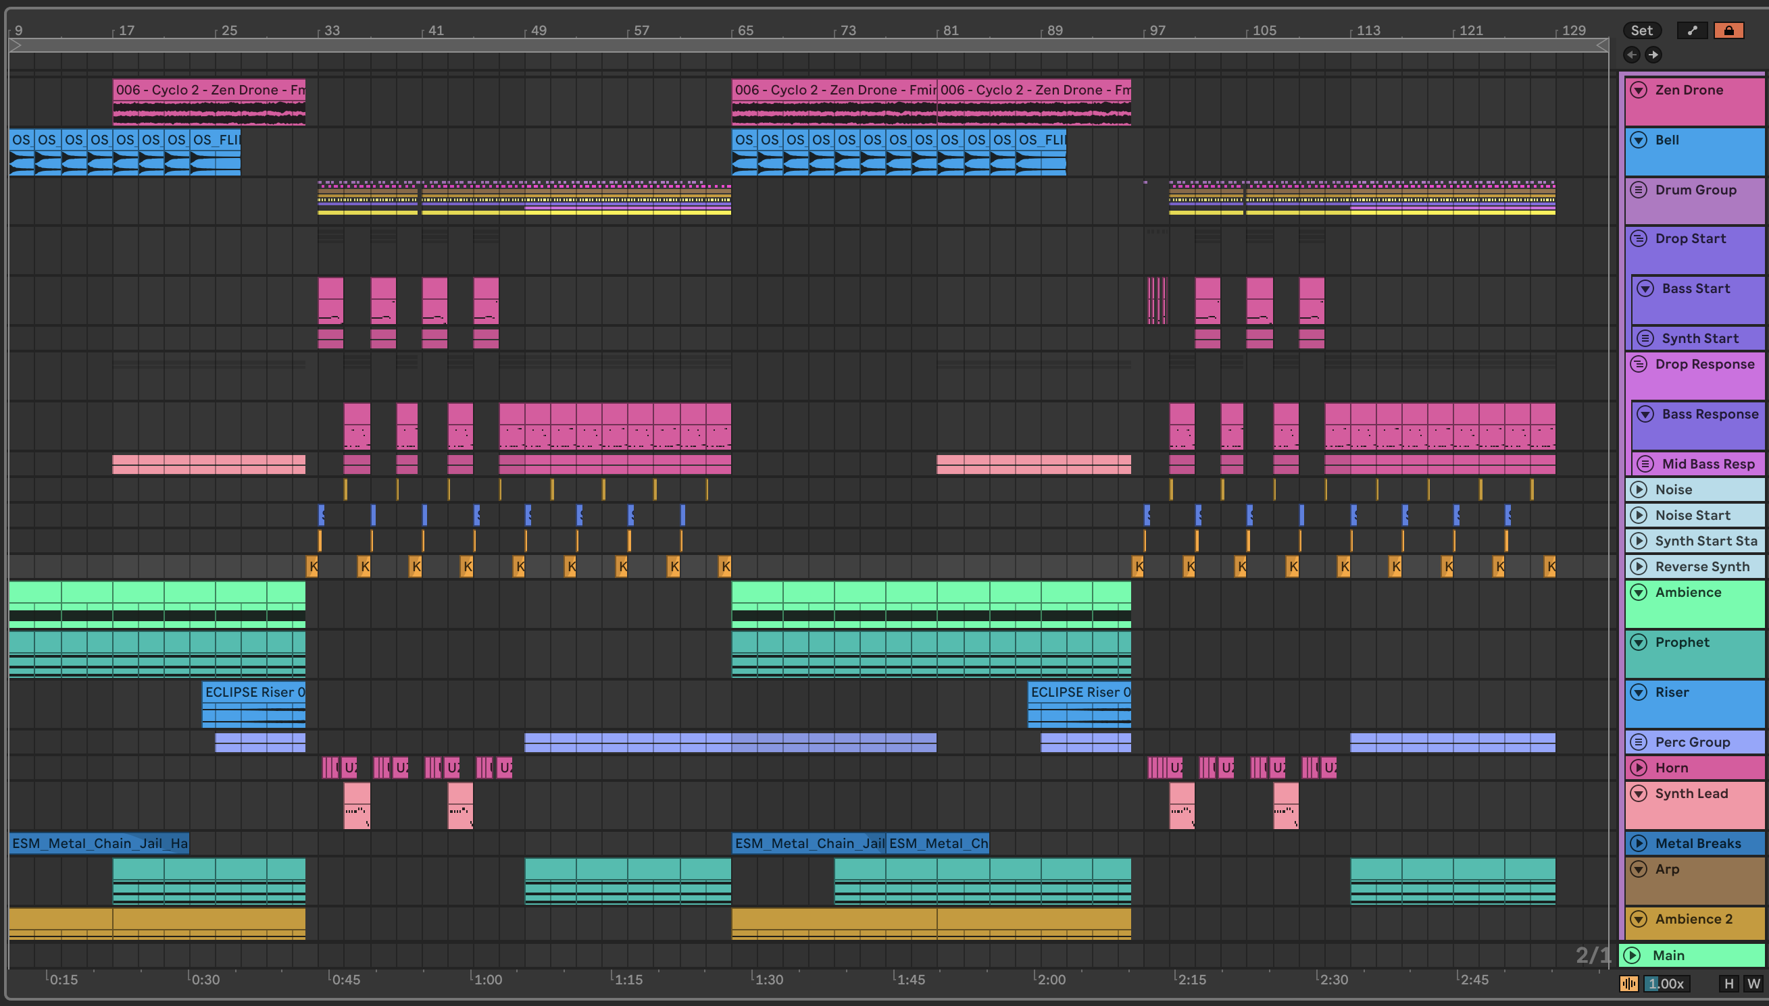Click the H optimize height button
The width and height of the screenshot is (1769, 1006).
pos(1729,983)
